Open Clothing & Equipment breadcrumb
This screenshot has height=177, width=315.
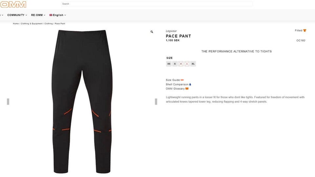tap(31, 24)
